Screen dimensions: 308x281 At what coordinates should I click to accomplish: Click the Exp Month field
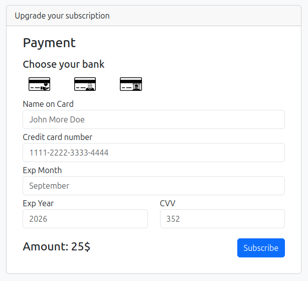pyautogui.click(x=153, y=186)
